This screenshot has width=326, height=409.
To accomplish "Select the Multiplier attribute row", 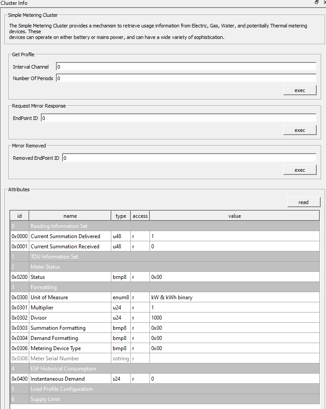I will [70, 307].
